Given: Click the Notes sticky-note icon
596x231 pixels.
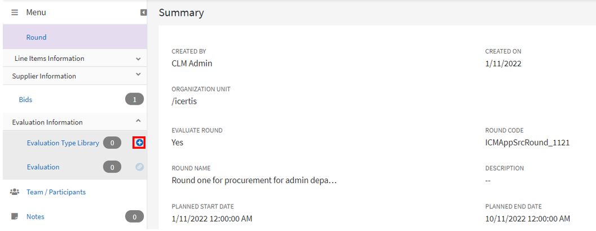Looking at the screenshot, I should (x=15, y=216).
